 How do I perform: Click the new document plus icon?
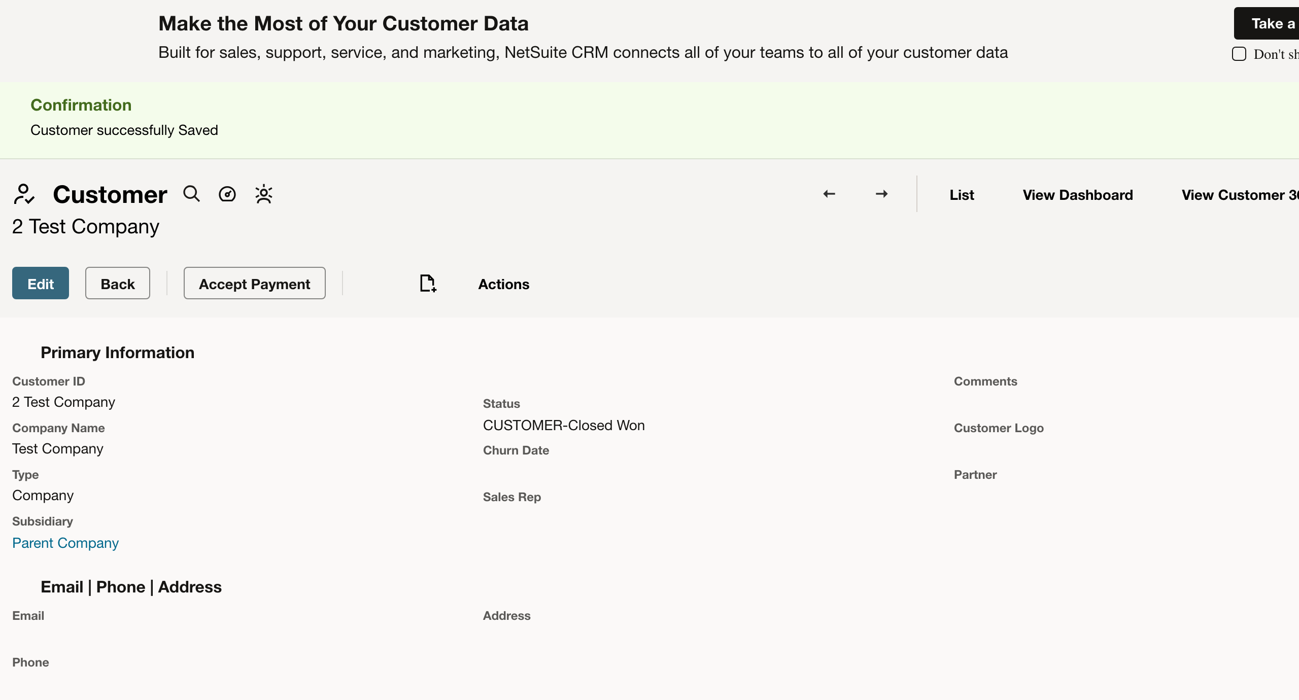point(428,284)
